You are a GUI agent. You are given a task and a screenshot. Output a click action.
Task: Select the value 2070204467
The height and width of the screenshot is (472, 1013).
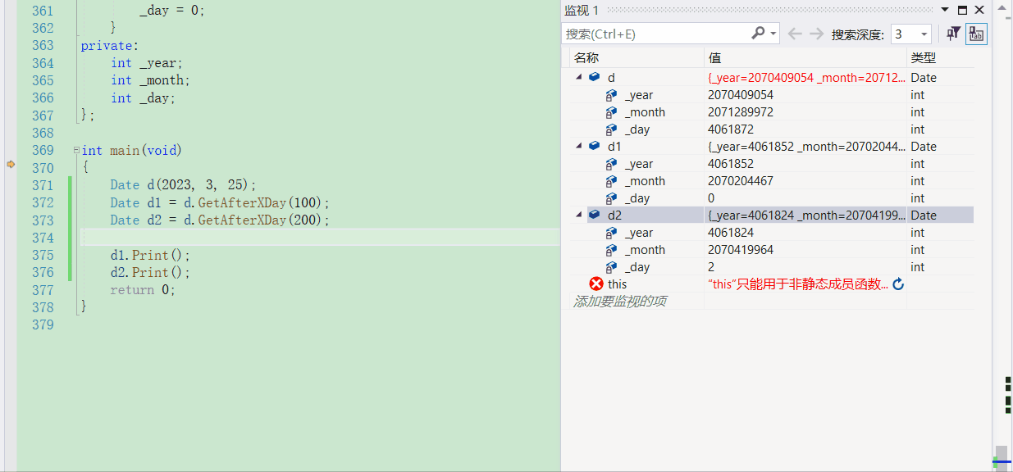740,181
